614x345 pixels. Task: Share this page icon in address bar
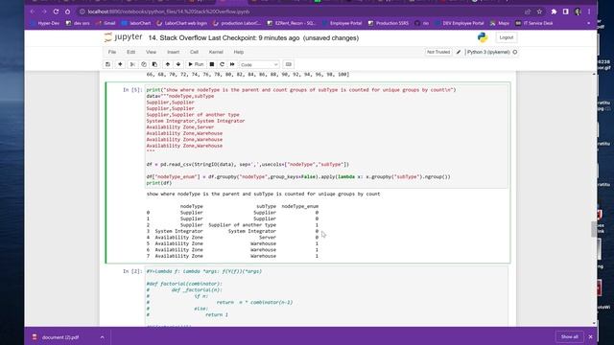coord(528,11)
